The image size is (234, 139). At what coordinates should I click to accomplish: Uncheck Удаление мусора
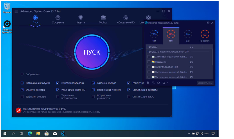pyautogui.click(x=93, y=83)
